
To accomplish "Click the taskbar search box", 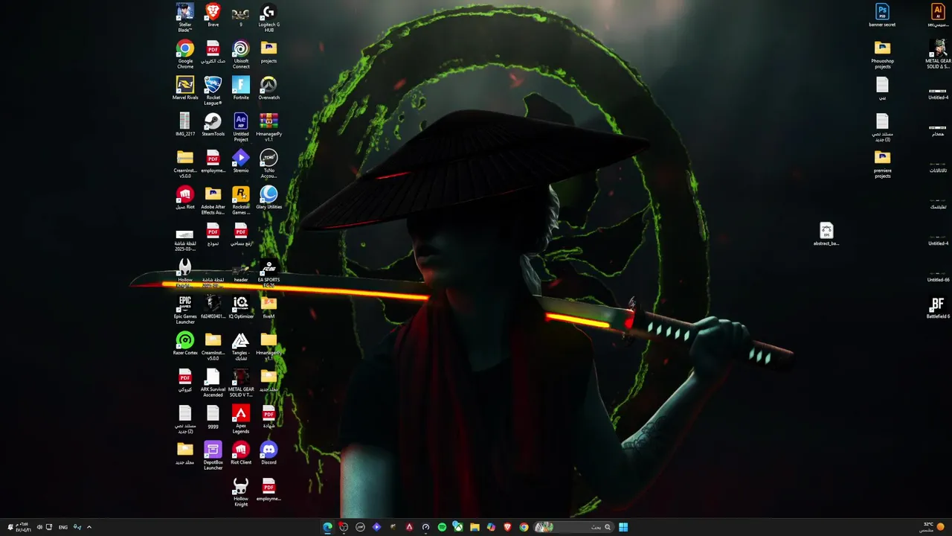I will click(573, 527).
